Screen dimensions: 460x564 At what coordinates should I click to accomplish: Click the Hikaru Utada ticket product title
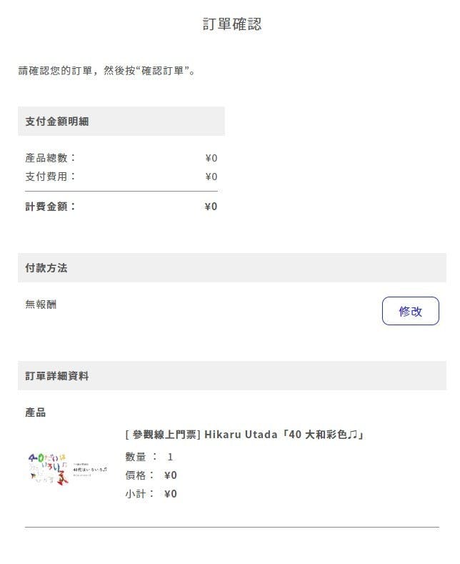coord(244,435)
